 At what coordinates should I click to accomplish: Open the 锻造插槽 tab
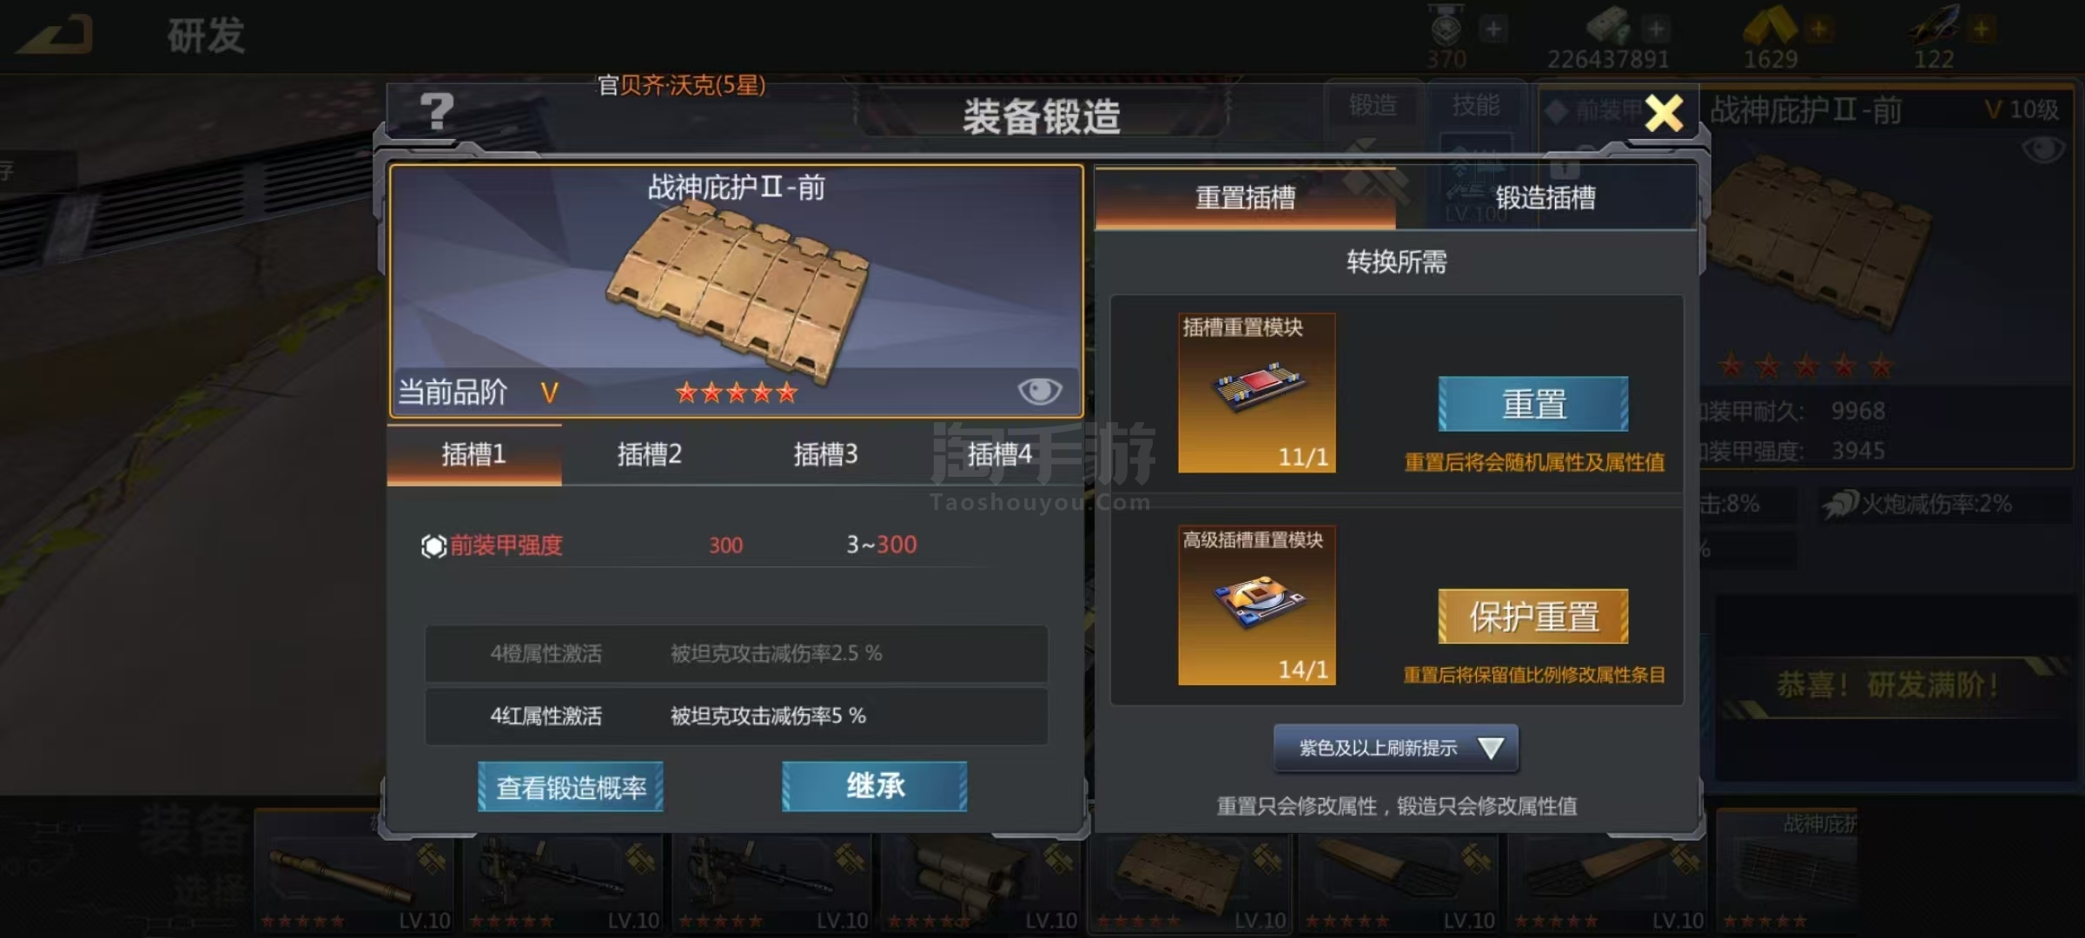point(1546,198)
